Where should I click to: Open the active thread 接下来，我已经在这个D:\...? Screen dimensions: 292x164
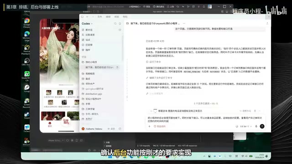click(x=99, y=67)
